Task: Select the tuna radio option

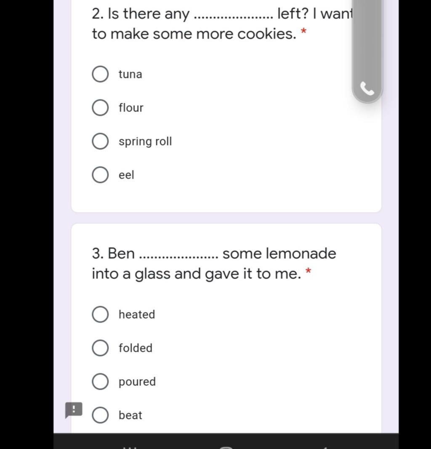Action: (100, 74)
